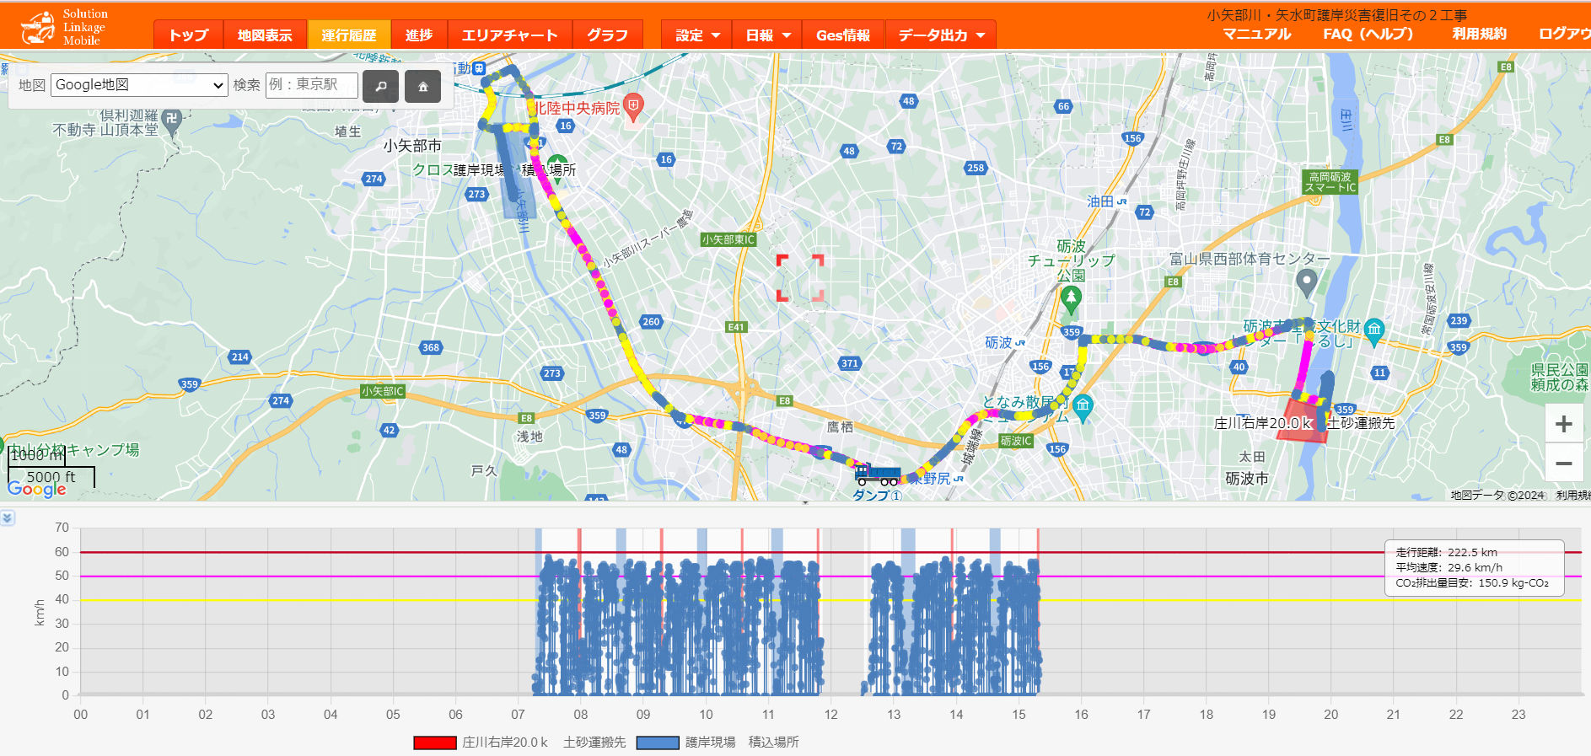Collapse the speed chart panel
The height and width of the screenshot is (756, 1591).
(8, 517)
